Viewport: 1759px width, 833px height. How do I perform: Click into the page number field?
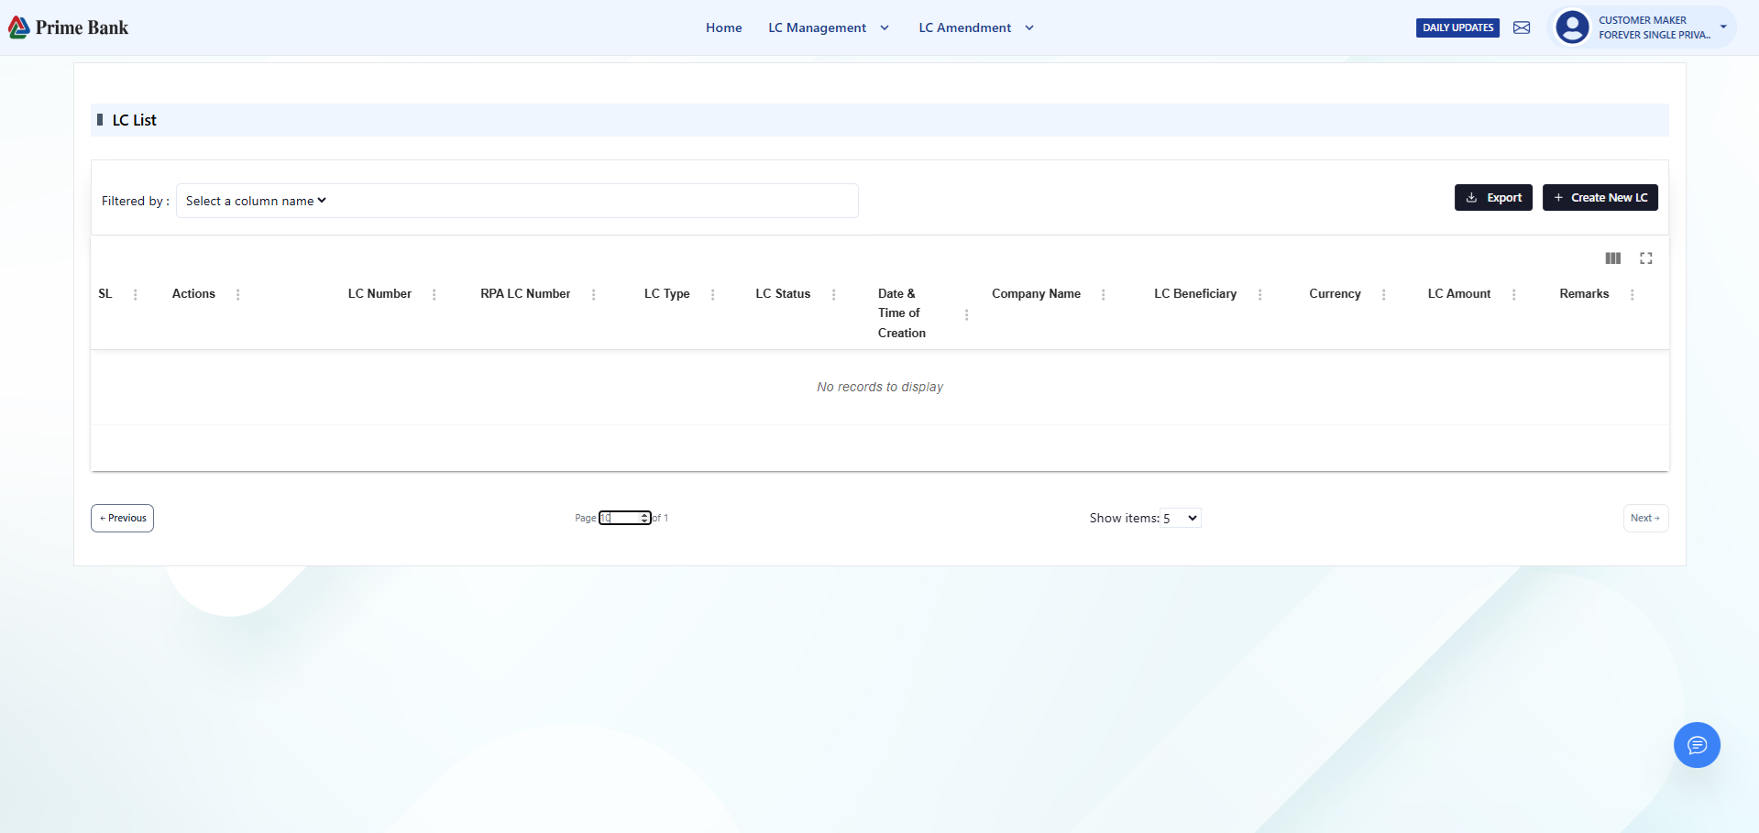click(x=621, y=518)
